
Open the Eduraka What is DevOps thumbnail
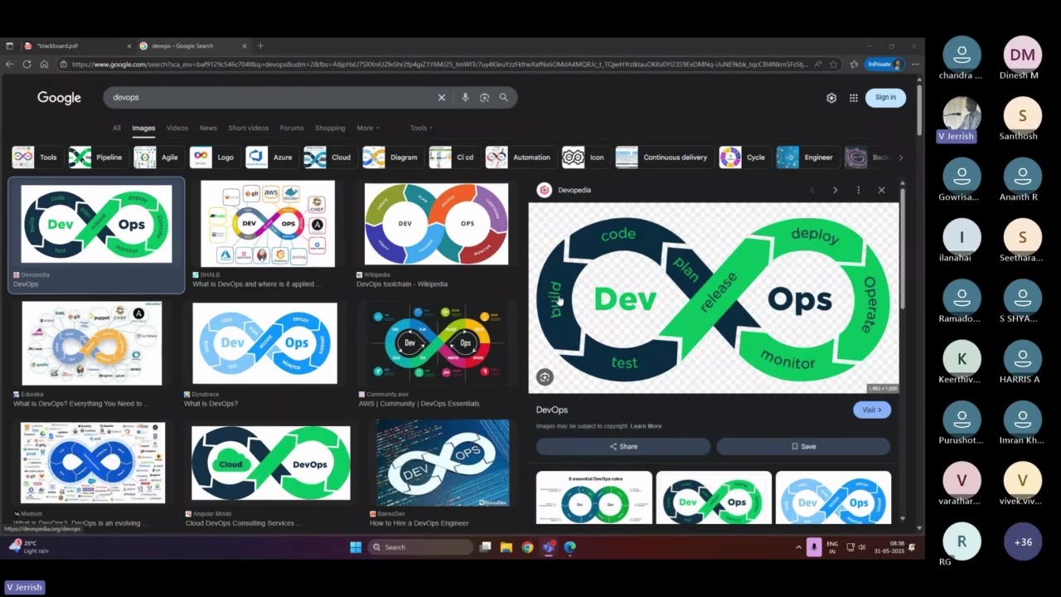92,343
